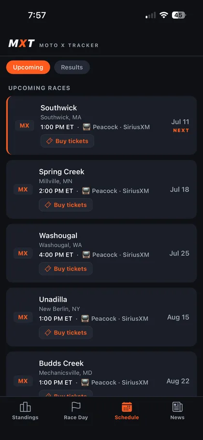Buy tickets for Southwick race
Screen dimensions: 203x440
[67, 141]
